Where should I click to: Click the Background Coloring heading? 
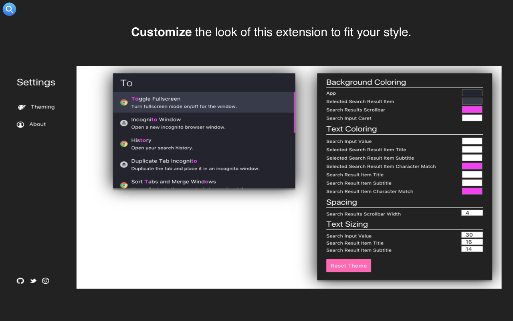point(366,82)
